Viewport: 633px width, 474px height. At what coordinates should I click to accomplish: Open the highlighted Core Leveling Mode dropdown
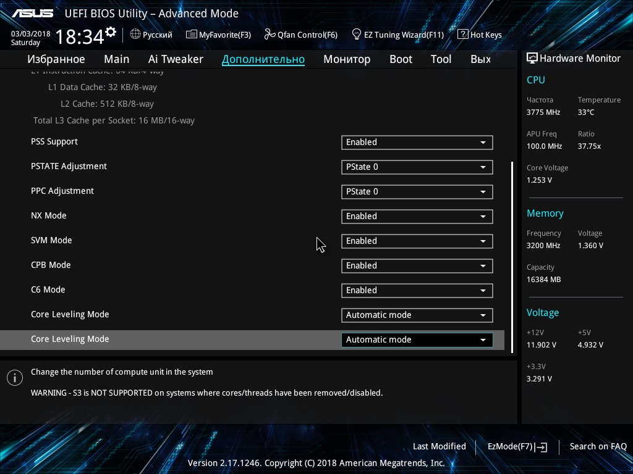pos(417,340)
